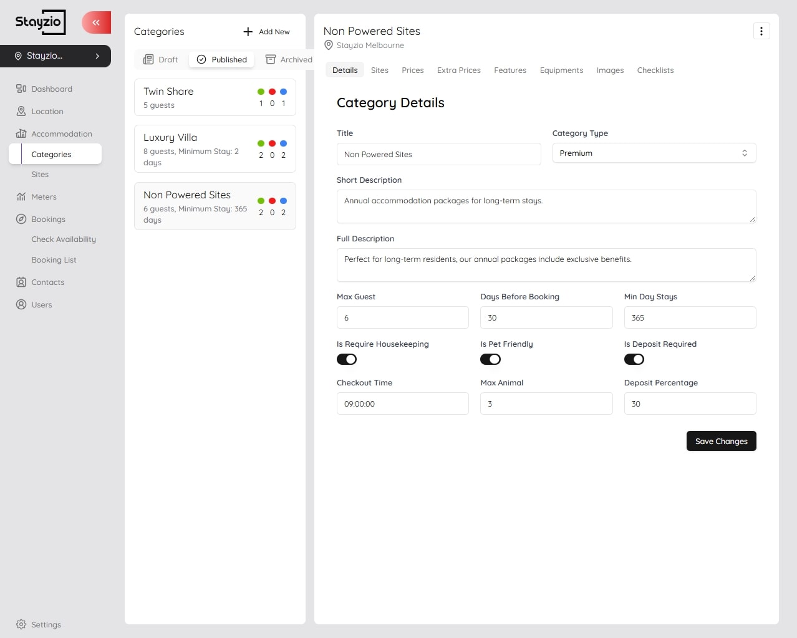Click the Accommodation building icon
This screenshot has height=638, width=797.
21,133
